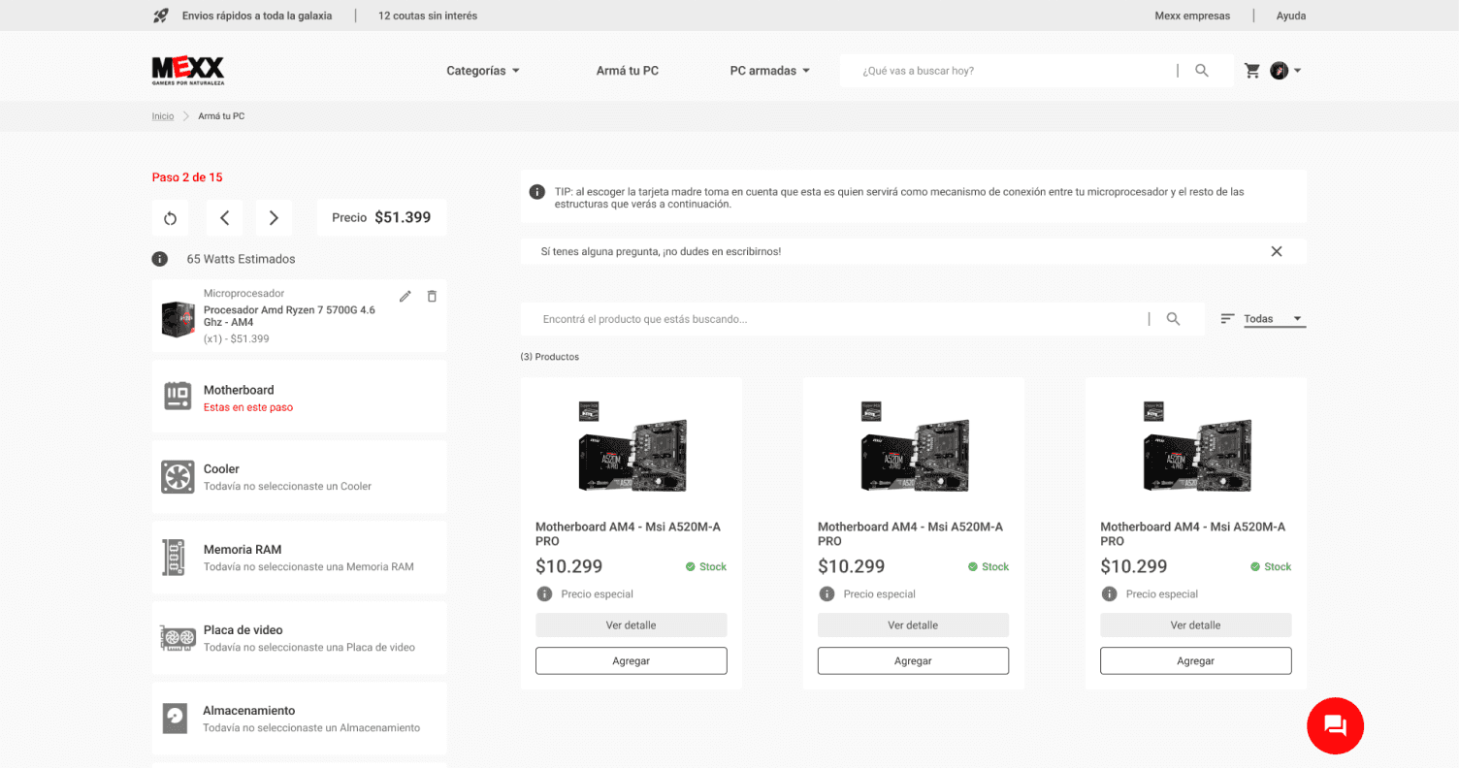
Task: Click Ver detalle on the first motherboard
Action: pyautogui.click(x=632, y=625)
